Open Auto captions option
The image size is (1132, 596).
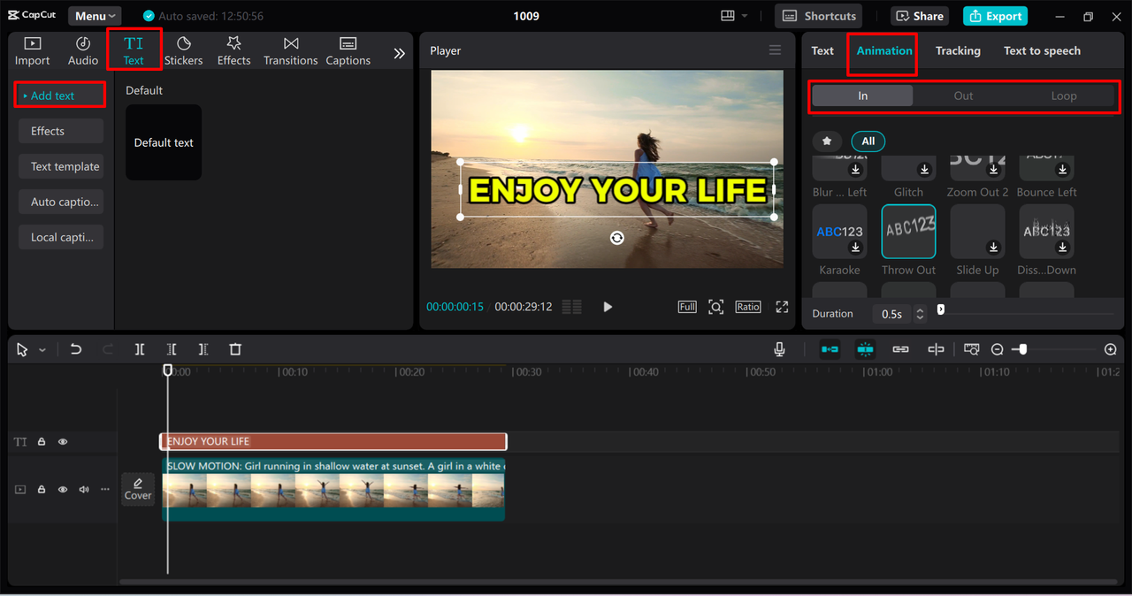pyautogui.click(x=60, y=202)
